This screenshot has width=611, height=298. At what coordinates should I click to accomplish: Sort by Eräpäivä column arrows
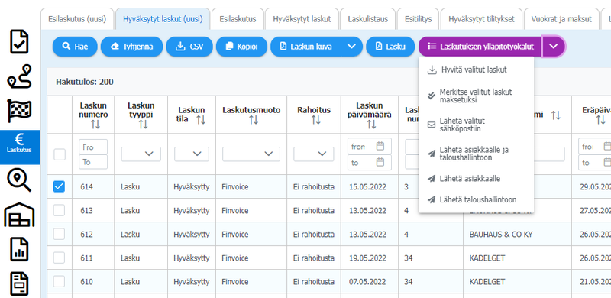(600, 120)
